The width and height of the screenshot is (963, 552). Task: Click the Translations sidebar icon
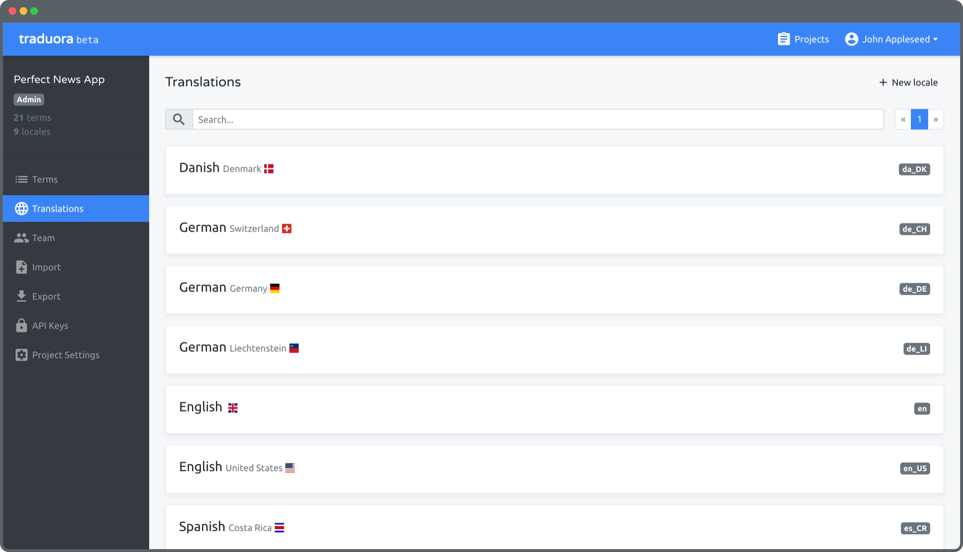coord(21,208)
